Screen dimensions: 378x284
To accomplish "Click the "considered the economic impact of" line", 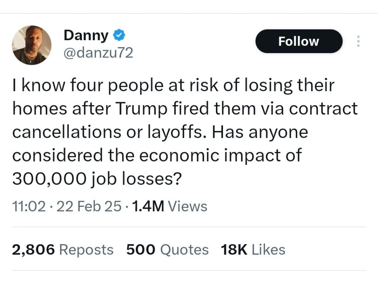I will tap(157, 155).
